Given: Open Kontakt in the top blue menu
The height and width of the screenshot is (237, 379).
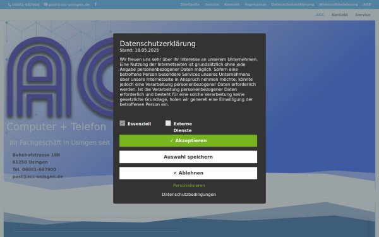Looking at the screenshot, I should coord(232,4).
